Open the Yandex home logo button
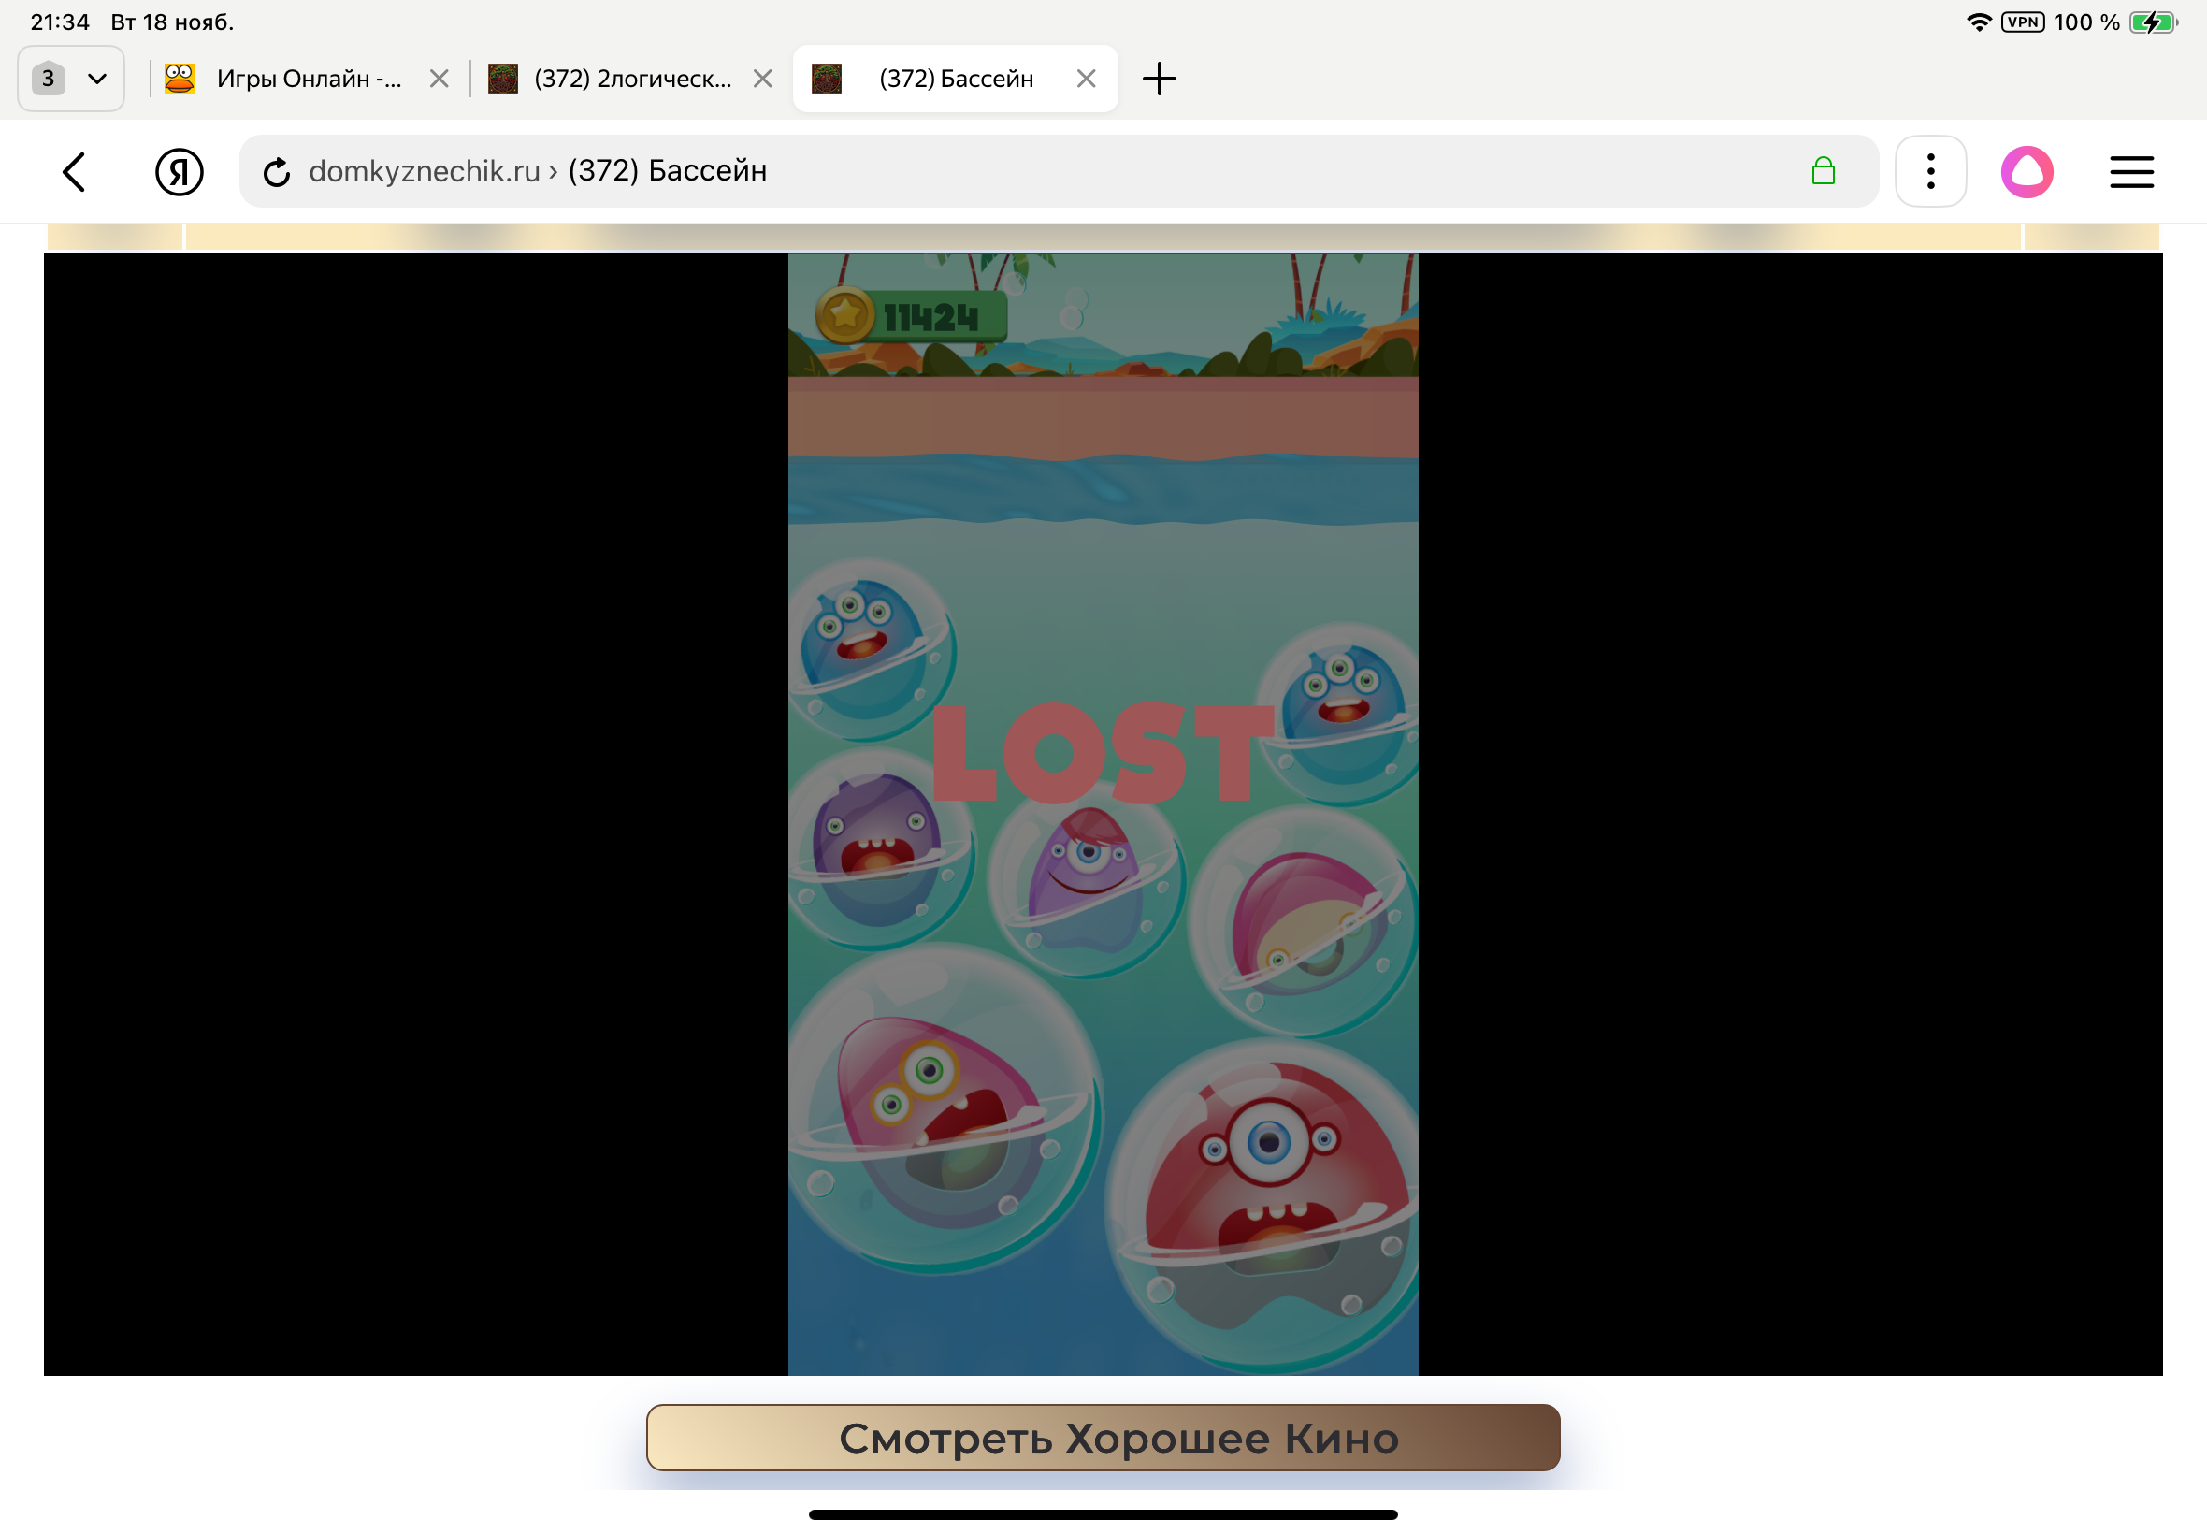The width and height of the screenshot is (2207, 1534). [x=179, y=172]
